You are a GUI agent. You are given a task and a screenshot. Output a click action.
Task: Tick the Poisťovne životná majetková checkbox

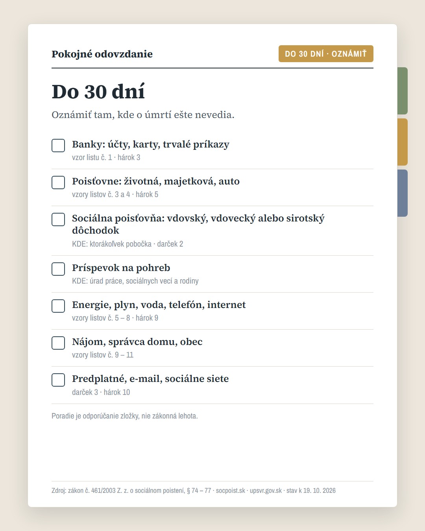tap(58, 183)
